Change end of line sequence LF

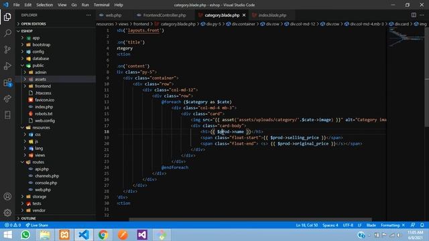pyautogui.click(x=359, y=225)
